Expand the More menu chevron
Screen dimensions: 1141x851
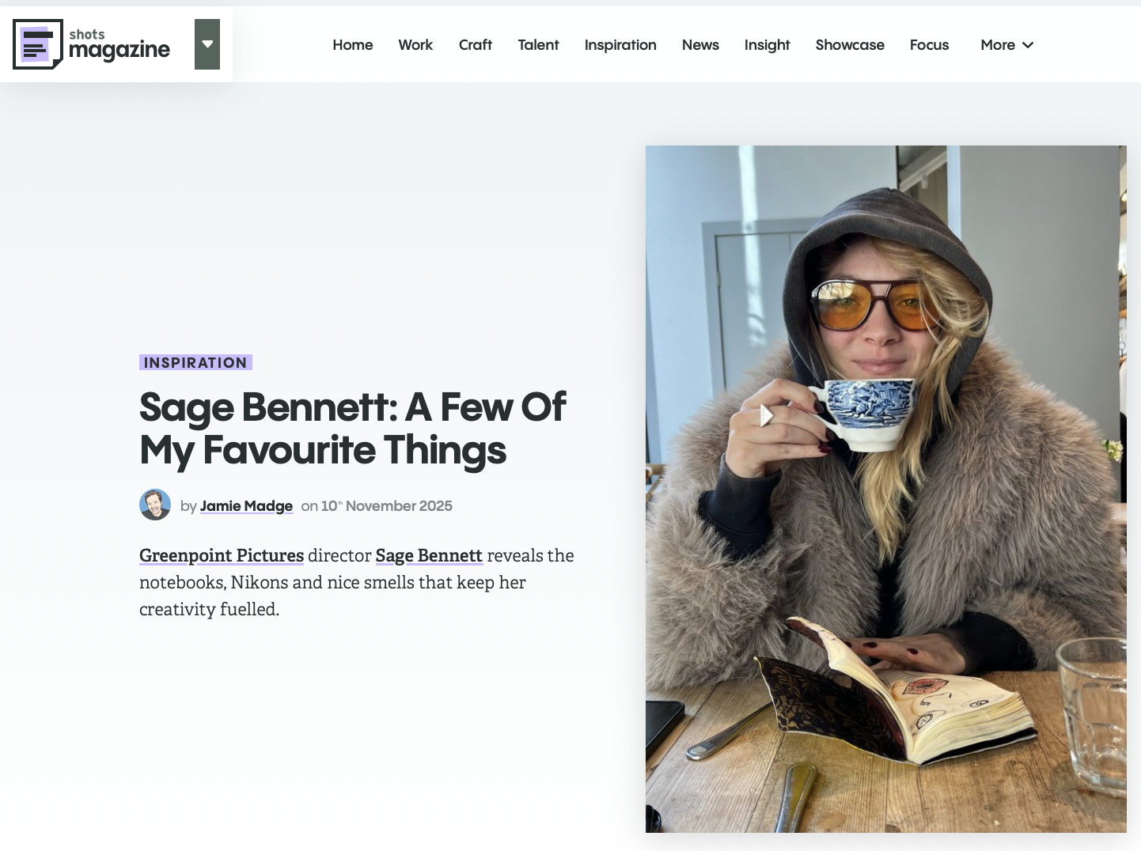coord(1028,45)
